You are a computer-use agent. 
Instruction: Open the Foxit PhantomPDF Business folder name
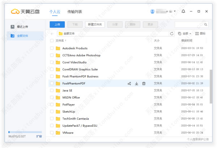(80, 77)
